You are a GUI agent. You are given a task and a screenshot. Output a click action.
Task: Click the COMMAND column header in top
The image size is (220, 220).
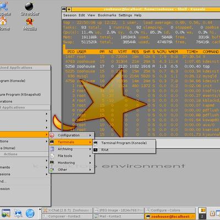[211, 52]
